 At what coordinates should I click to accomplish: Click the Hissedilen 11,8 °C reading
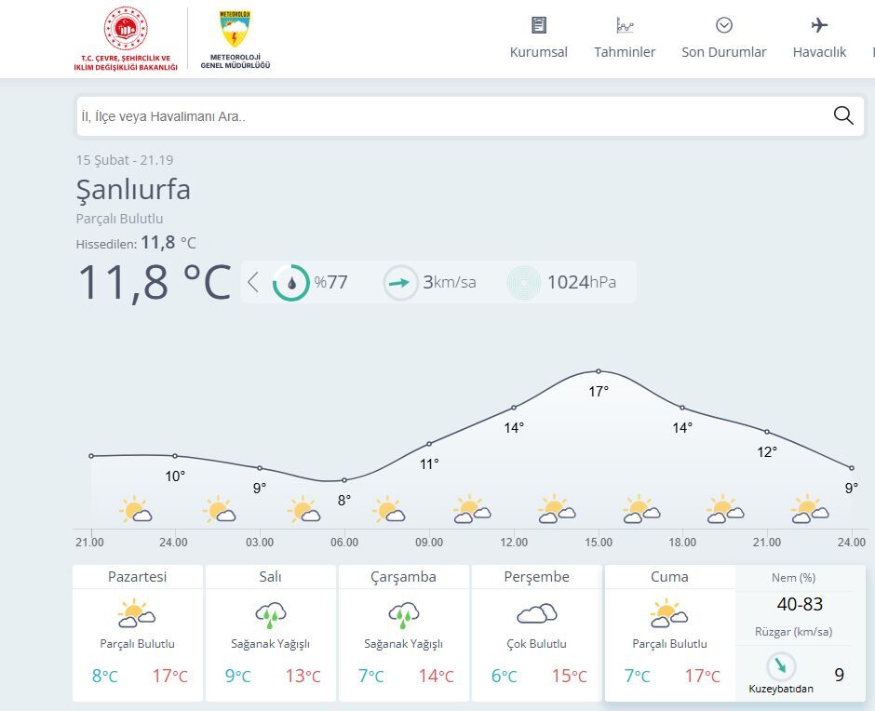pyautogui.click(x=136, y=243)
